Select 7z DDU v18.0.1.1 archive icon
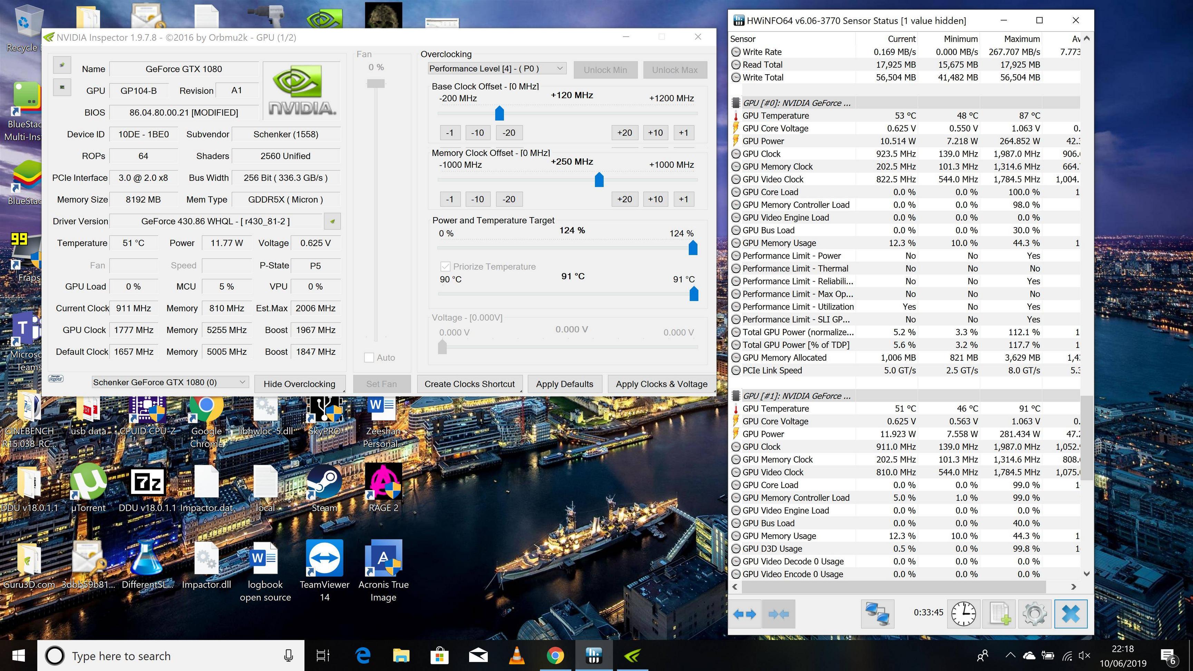1193x671 pixels. click(147, 488)
